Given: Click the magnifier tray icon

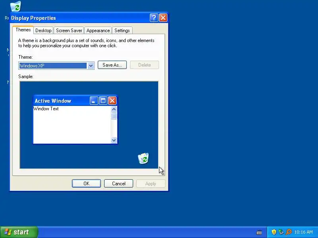Looking at the screenshot, I should coord(289,232).
